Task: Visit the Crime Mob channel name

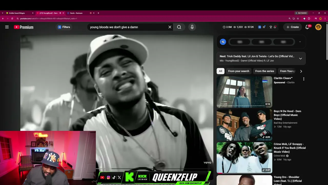Action: [279, 156]
